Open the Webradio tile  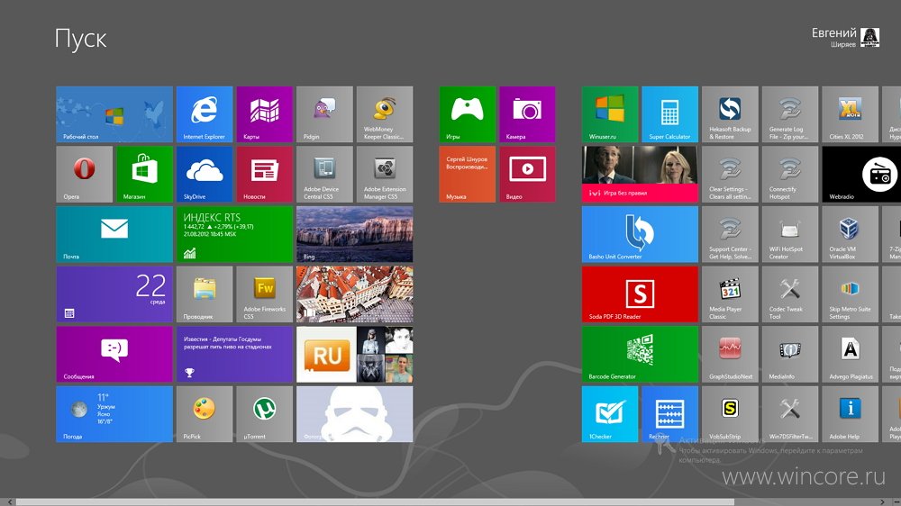coord(861,174)
